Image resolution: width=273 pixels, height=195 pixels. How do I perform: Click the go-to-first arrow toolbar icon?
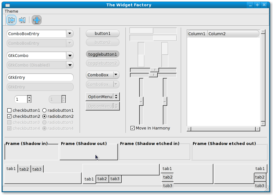point(11,20)
